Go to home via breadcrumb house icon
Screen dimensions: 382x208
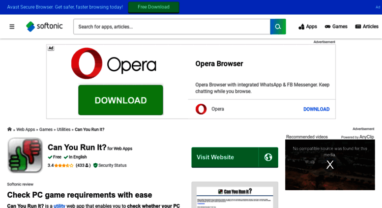[x=9, y=129]
